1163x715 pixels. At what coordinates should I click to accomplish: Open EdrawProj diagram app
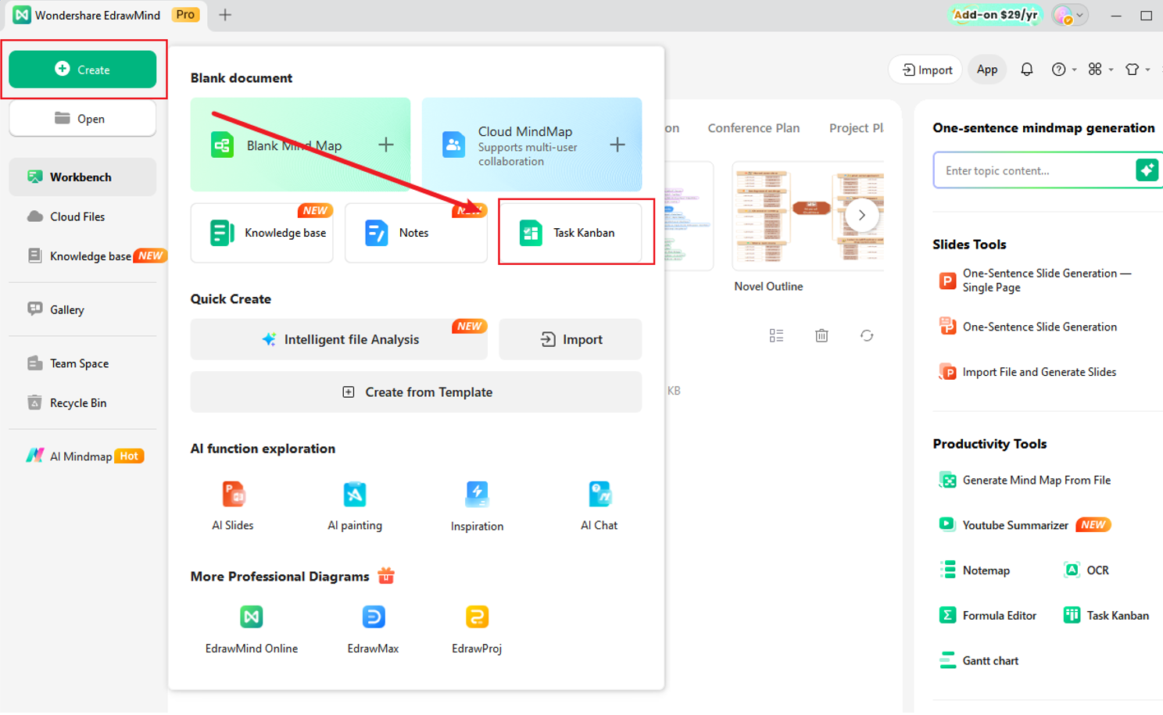[x=477, y=617]
